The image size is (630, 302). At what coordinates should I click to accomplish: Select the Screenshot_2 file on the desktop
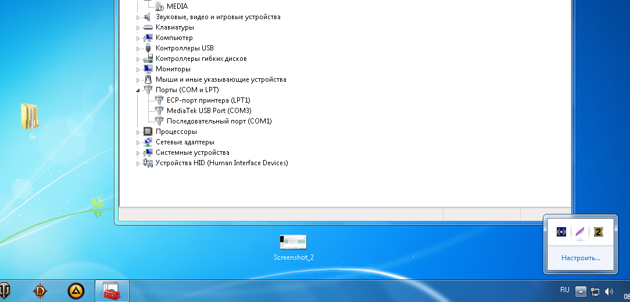pos(293,247)
